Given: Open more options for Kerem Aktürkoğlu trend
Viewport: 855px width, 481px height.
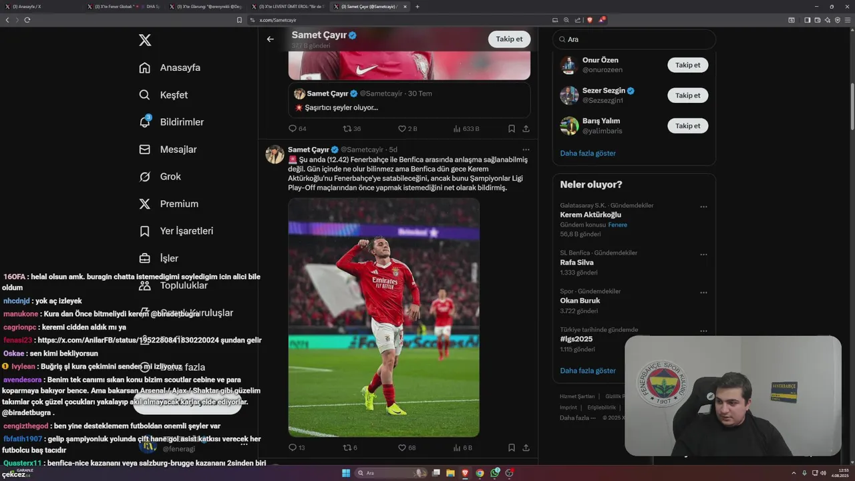Looking at the screenshot, I should coord(703,207).
